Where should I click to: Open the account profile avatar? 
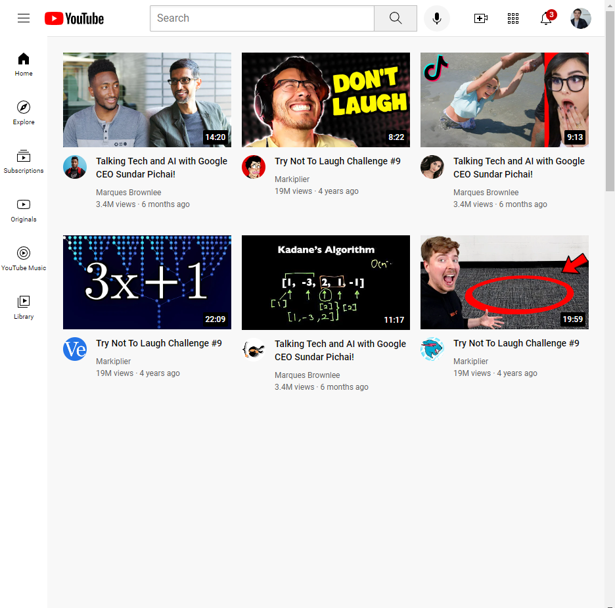[x=580, y=18]
